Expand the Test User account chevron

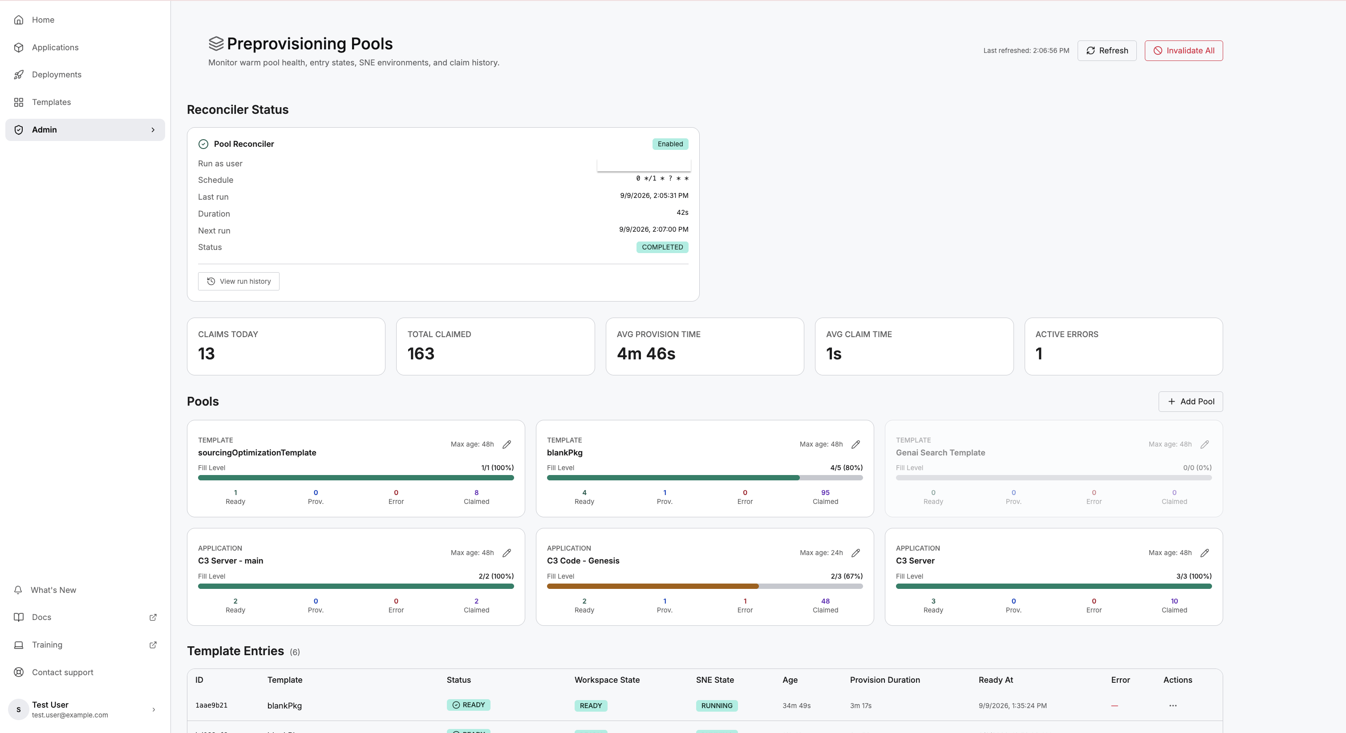pyautogui.click(x=154, y=709)
